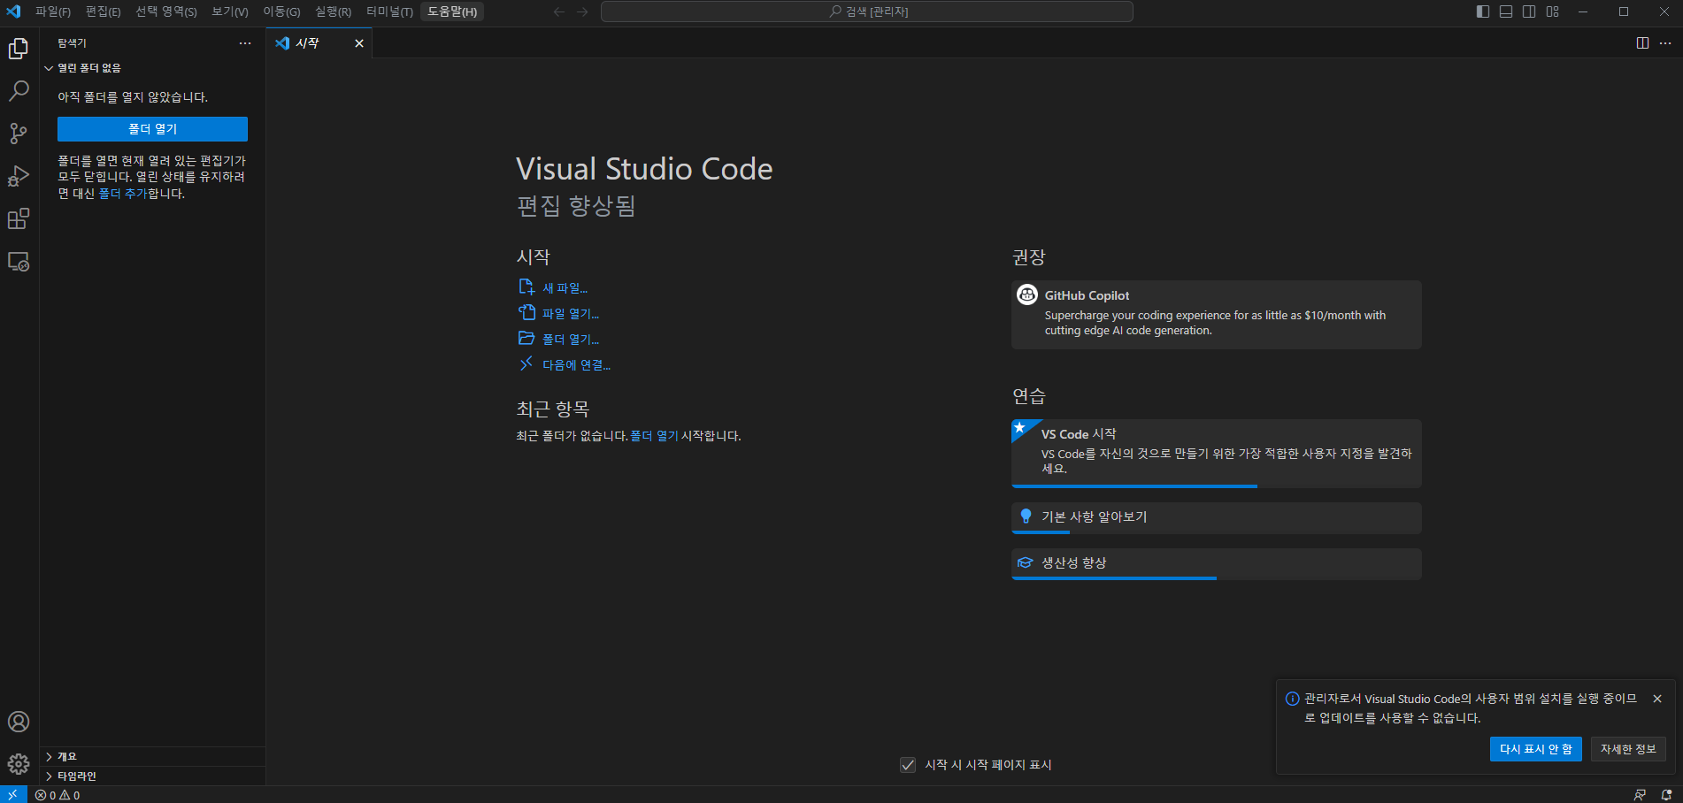Click the VS Code 시작 progress bar

coord(1134,486)
